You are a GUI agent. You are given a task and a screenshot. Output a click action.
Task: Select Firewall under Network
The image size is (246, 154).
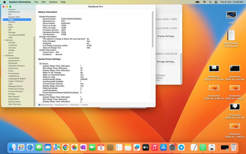click(x=12, y=43)
